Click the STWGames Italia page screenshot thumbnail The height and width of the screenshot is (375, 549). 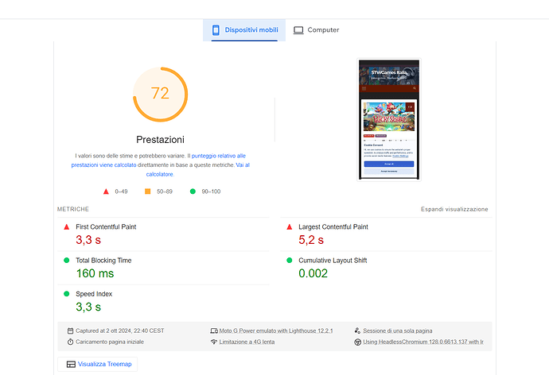[388, 119]
